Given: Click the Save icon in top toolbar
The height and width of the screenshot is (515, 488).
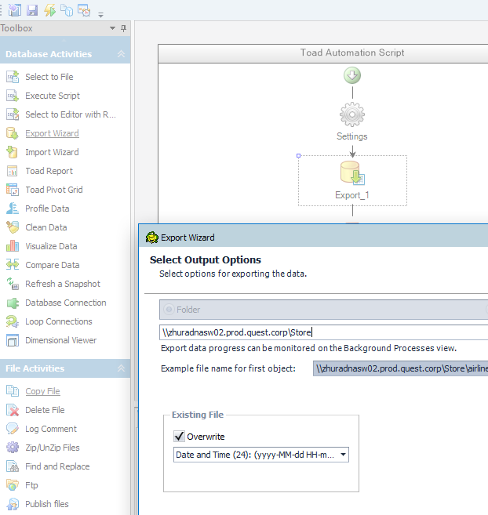Looking at the screenshot, I should pyautogui.click(x=32, y=10).
